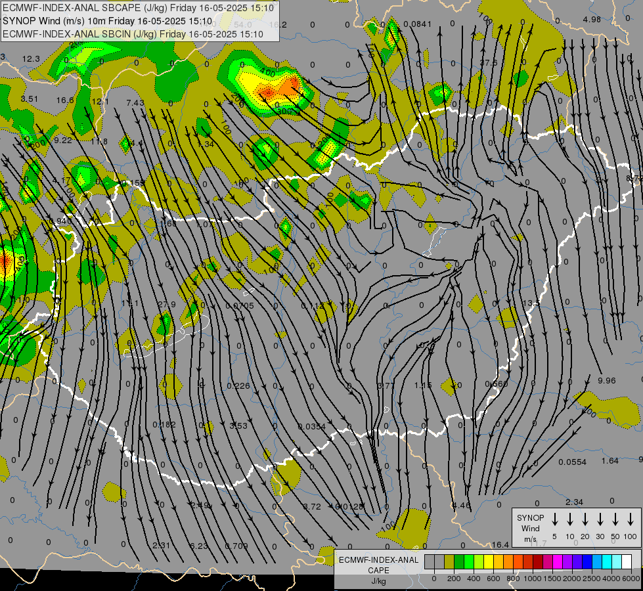Click the map value 1.64
The width and height of the screenshot is (643, 591).
[x=610, y=461]
